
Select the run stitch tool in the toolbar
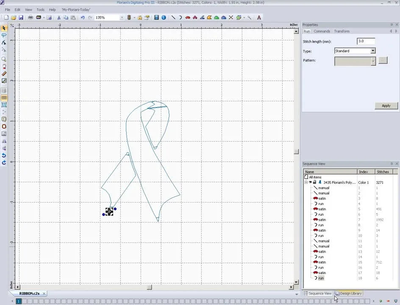(x=181, y=18)
